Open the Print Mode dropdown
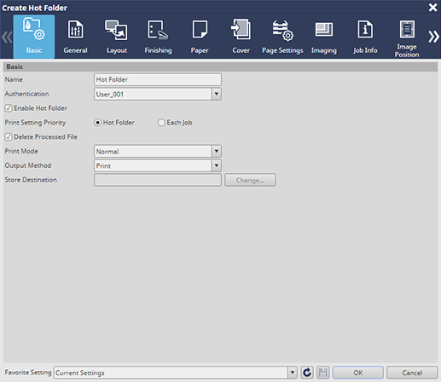This screenshot has width=441, height=382. (217, 151)
